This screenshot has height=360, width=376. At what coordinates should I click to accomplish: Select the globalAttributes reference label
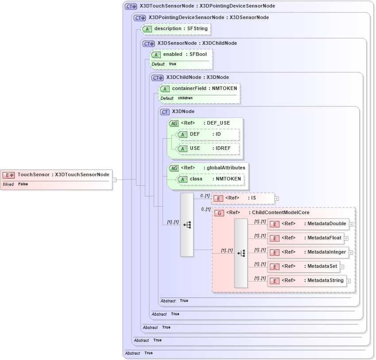(x=213, y=168)
